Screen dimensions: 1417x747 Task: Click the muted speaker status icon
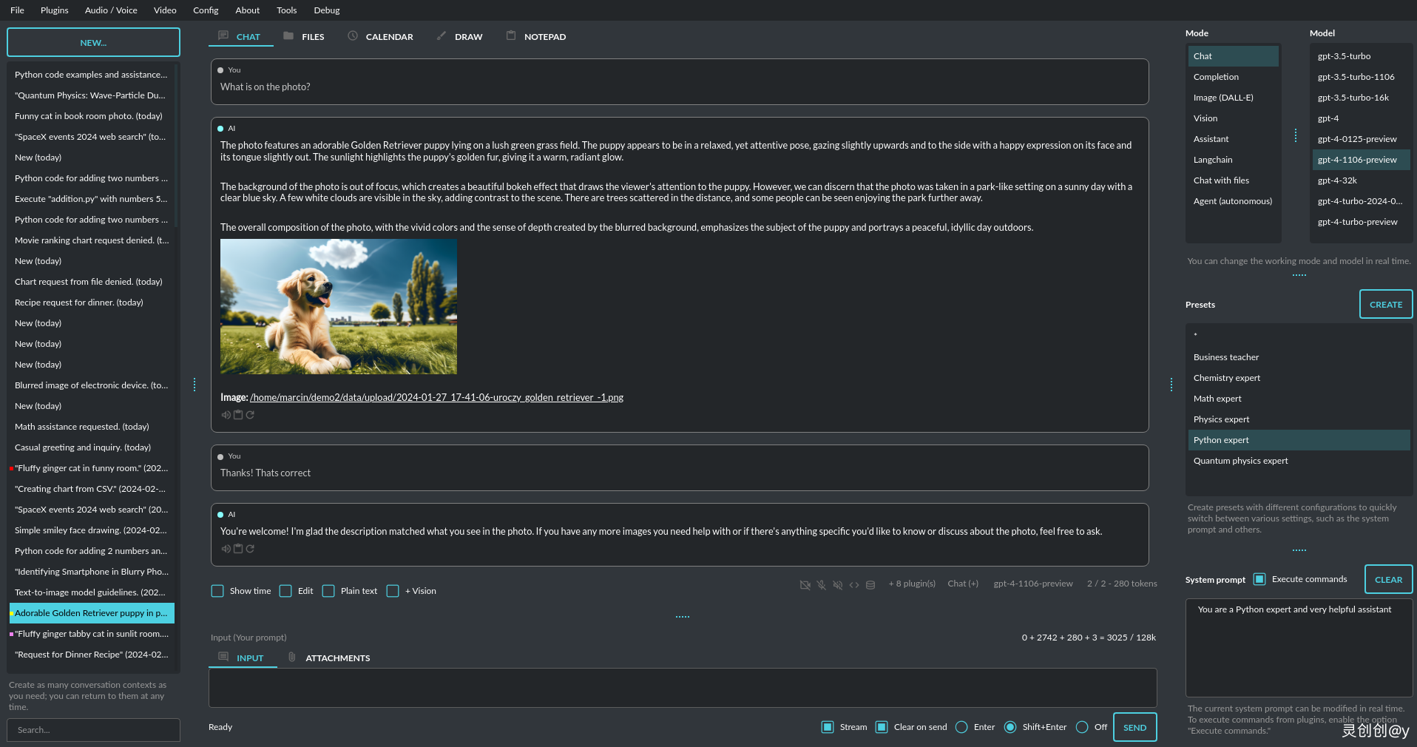pos(837,585)
